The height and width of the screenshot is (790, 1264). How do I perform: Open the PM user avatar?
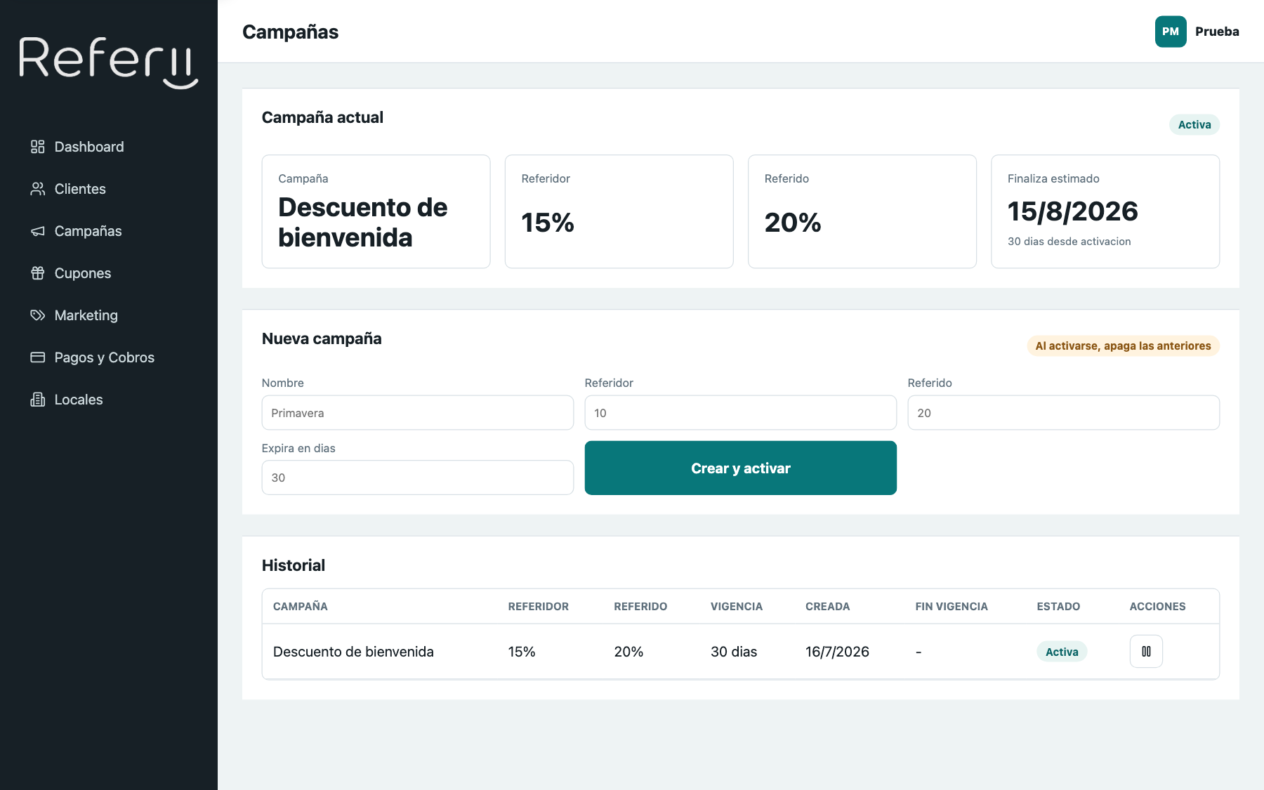[1171, 32]
